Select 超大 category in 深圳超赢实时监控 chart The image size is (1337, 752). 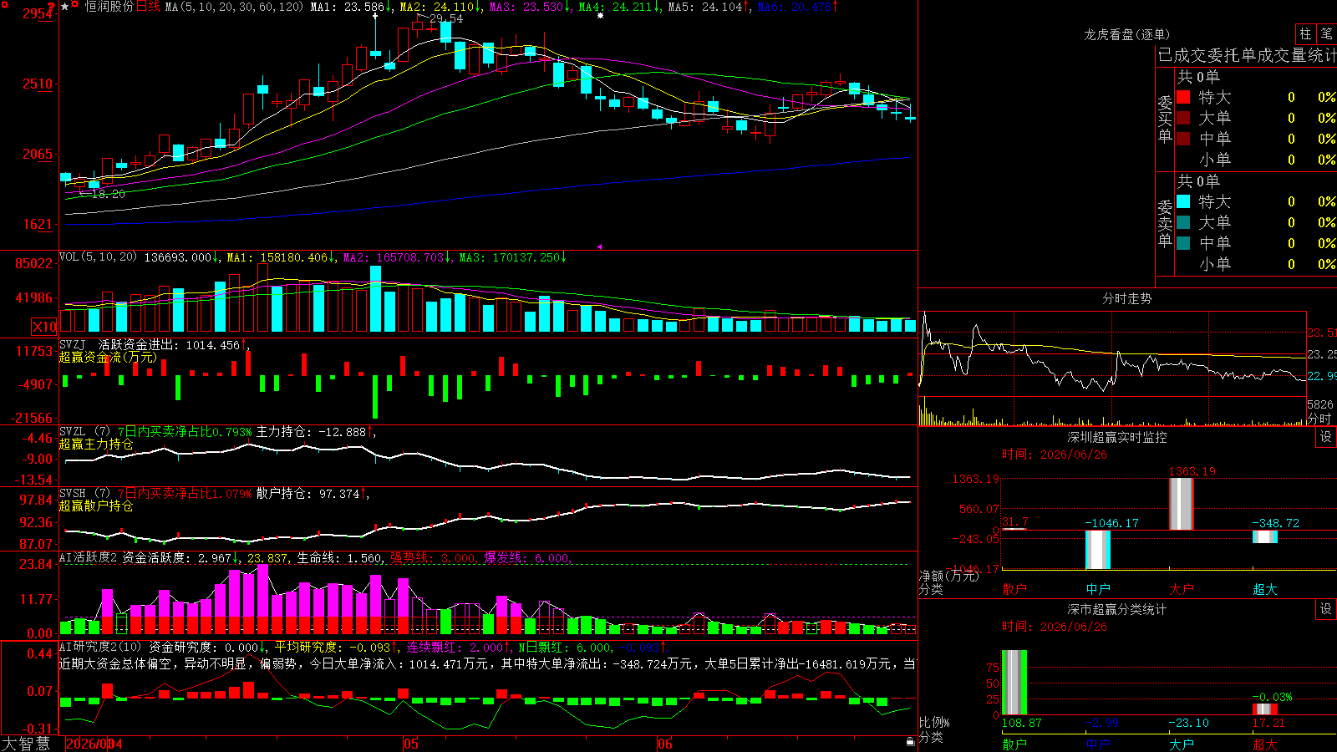tap(1265, 589)
